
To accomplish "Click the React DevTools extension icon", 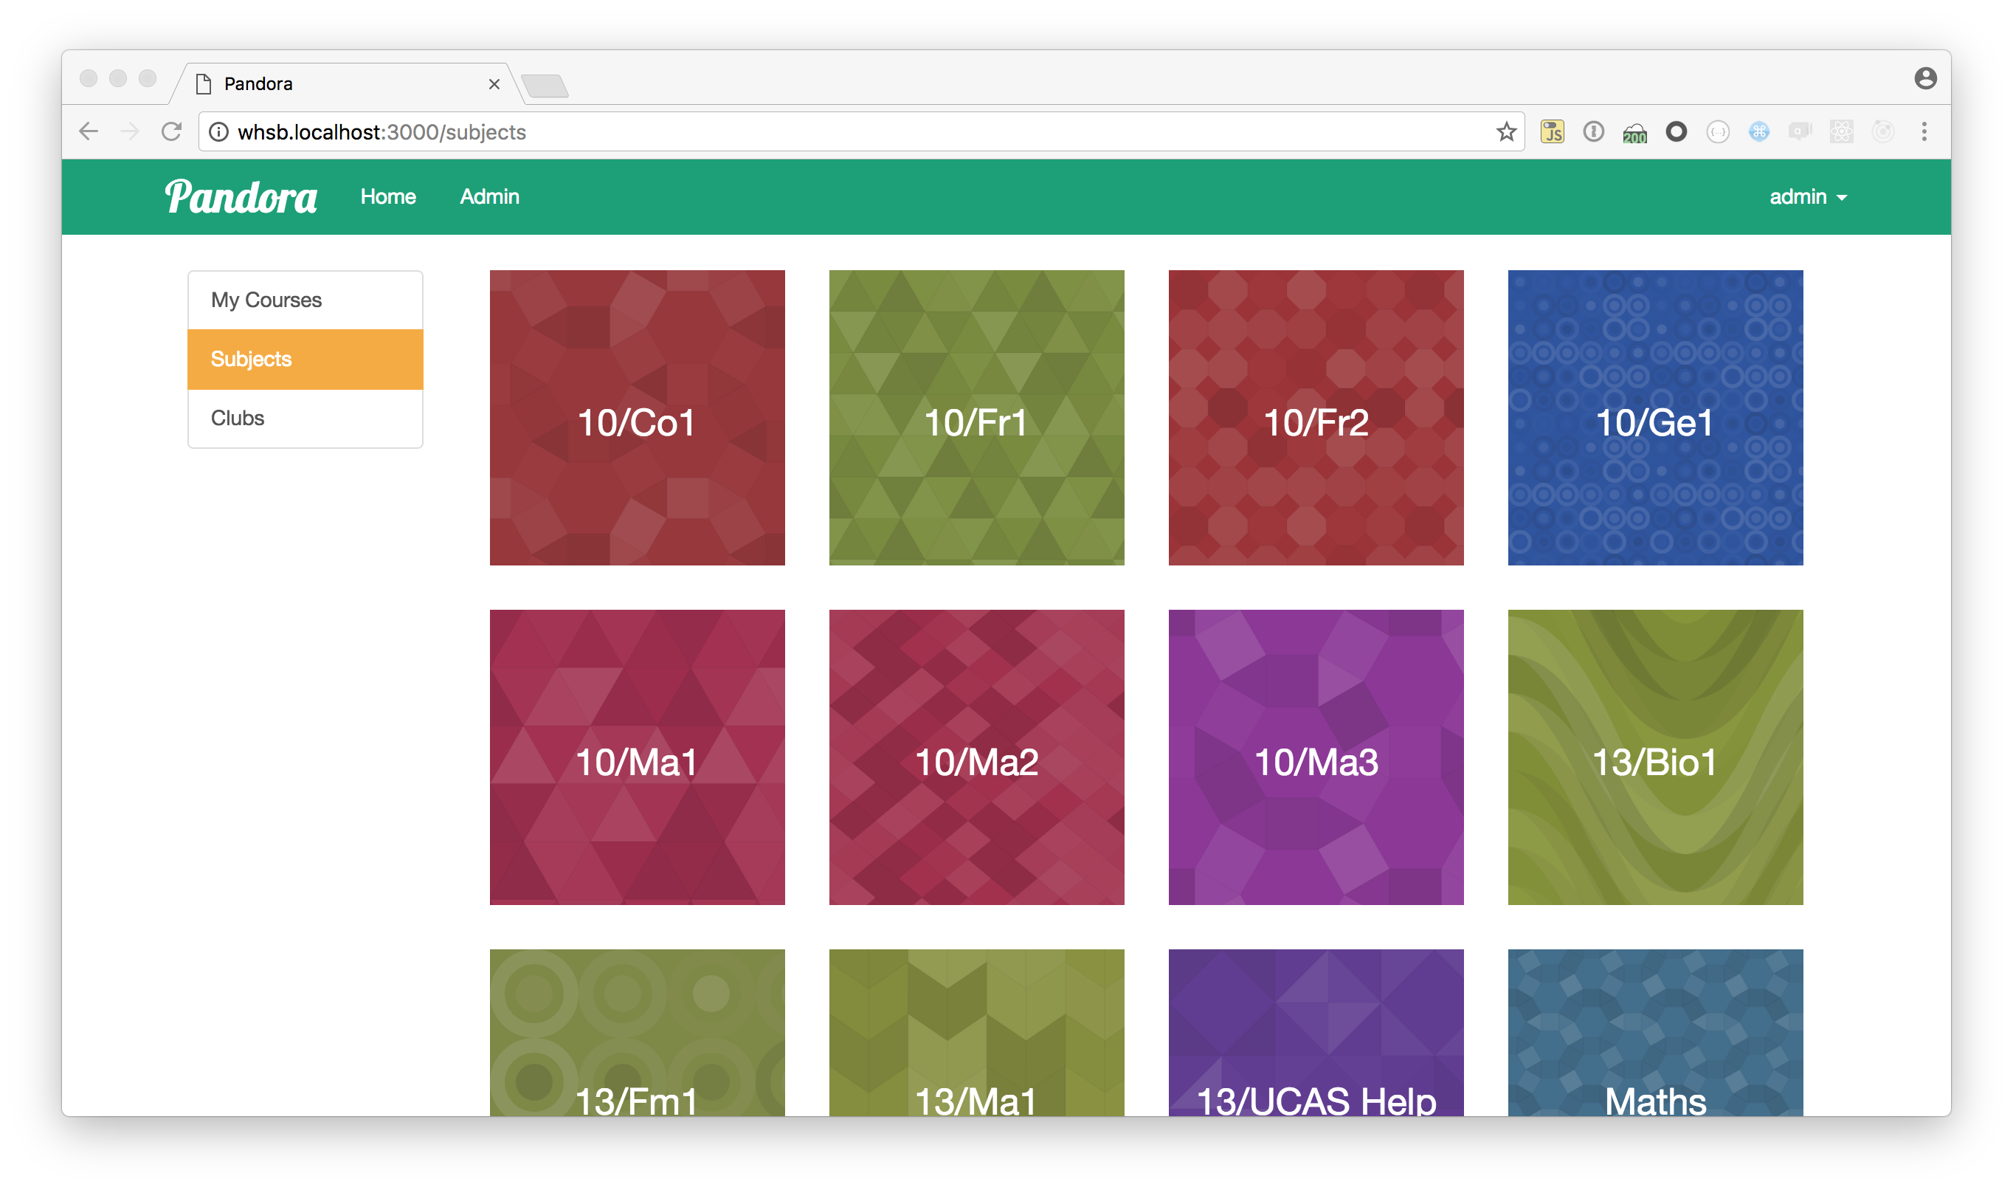I will tap(1842, 131).
